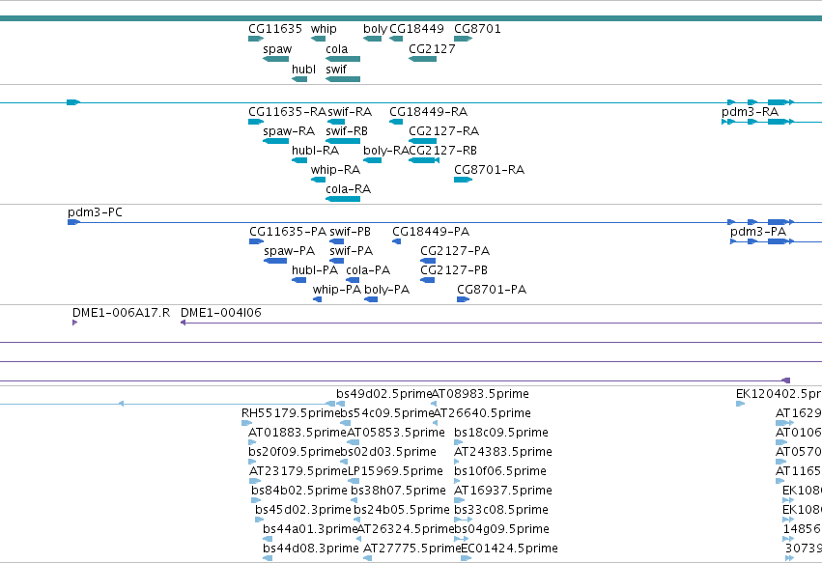This screenshot has height=563, width=822.
Task: Select the bs49d02.5prime EST label
Action: (x=383, y=394)
